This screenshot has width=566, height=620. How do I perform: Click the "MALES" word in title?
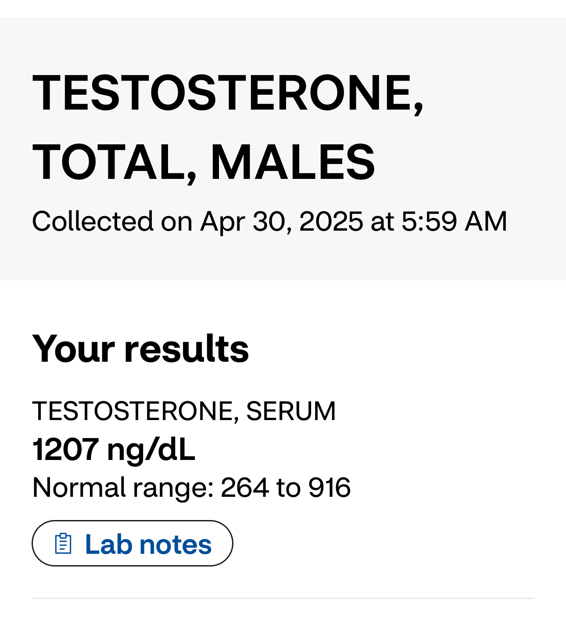293,162
